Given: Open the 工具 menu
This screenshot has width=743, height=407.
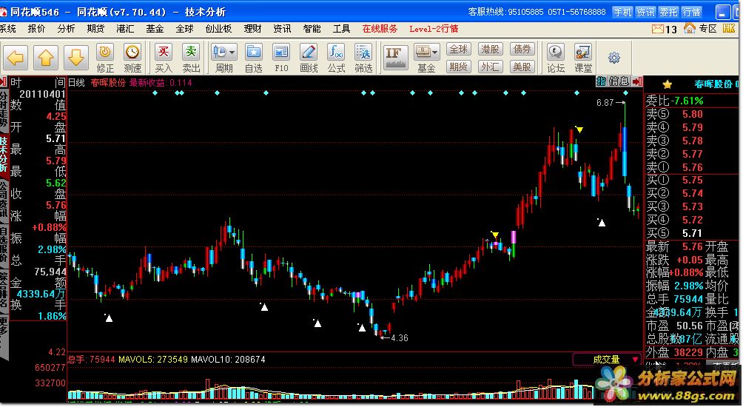Looking at the screenshot, I should pos(341,29).
